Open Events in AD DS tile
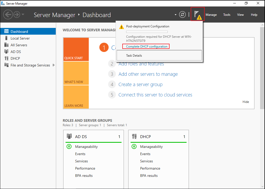265x189 pixels. [x=80, y=154]
